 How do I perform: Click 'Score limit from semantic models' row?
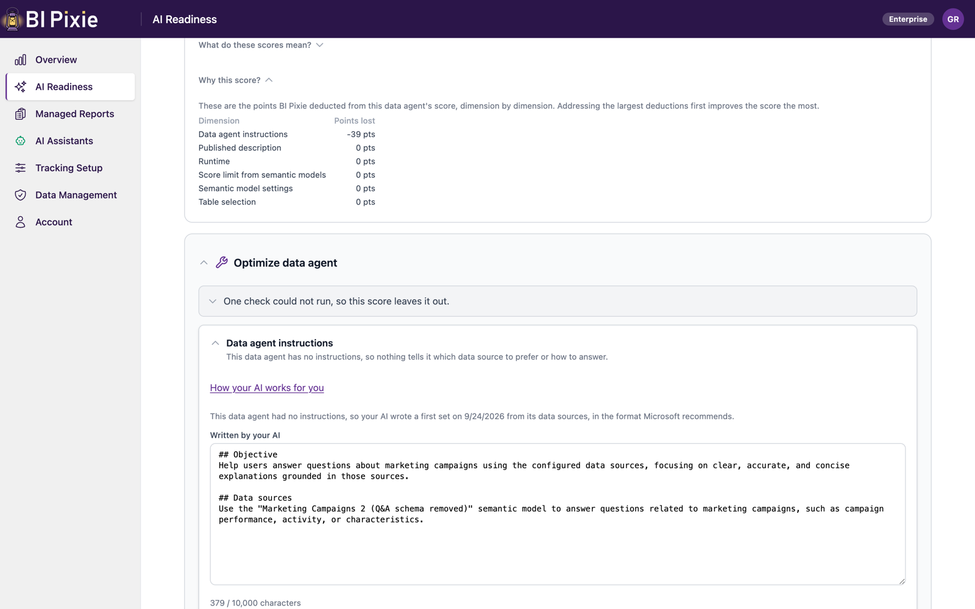286,175
